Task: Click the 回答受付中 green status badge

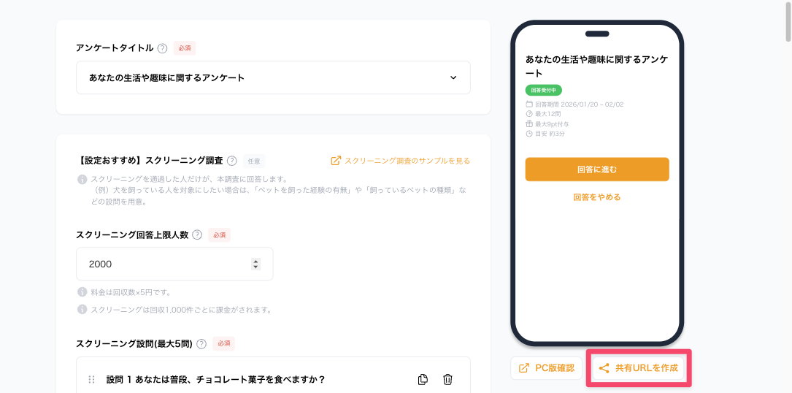Action: tap(544, 91)
